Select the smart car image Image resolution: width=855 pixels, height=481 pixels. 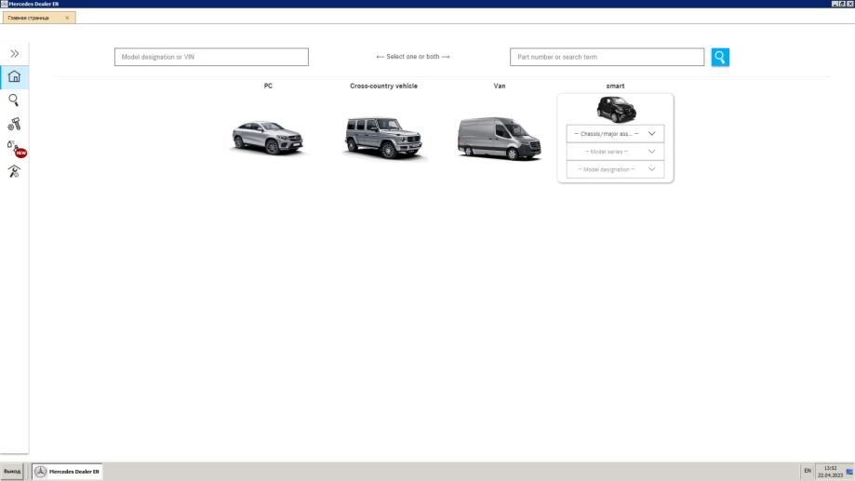[616, 109]
